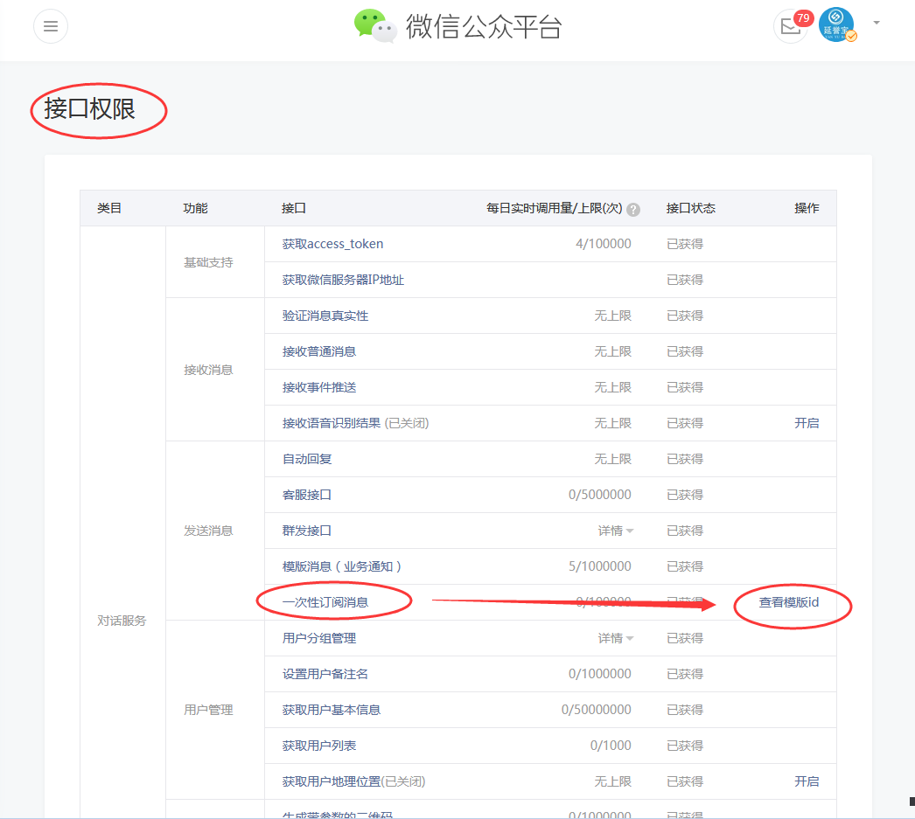Open the 获取微信服务器IP地址 link
Viewport: 915px width, 819px height.
pos(343,280)
